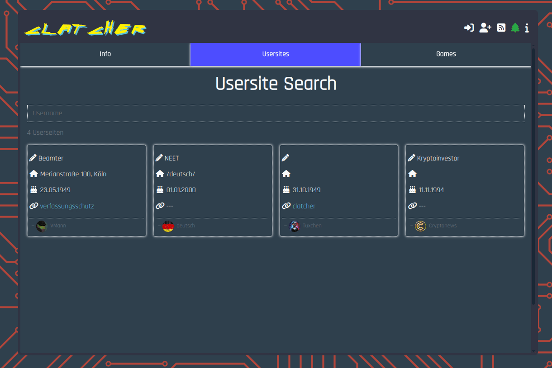Click the Cryptonews username
This screenshot has width=552, height=368.
pos(443,226)
